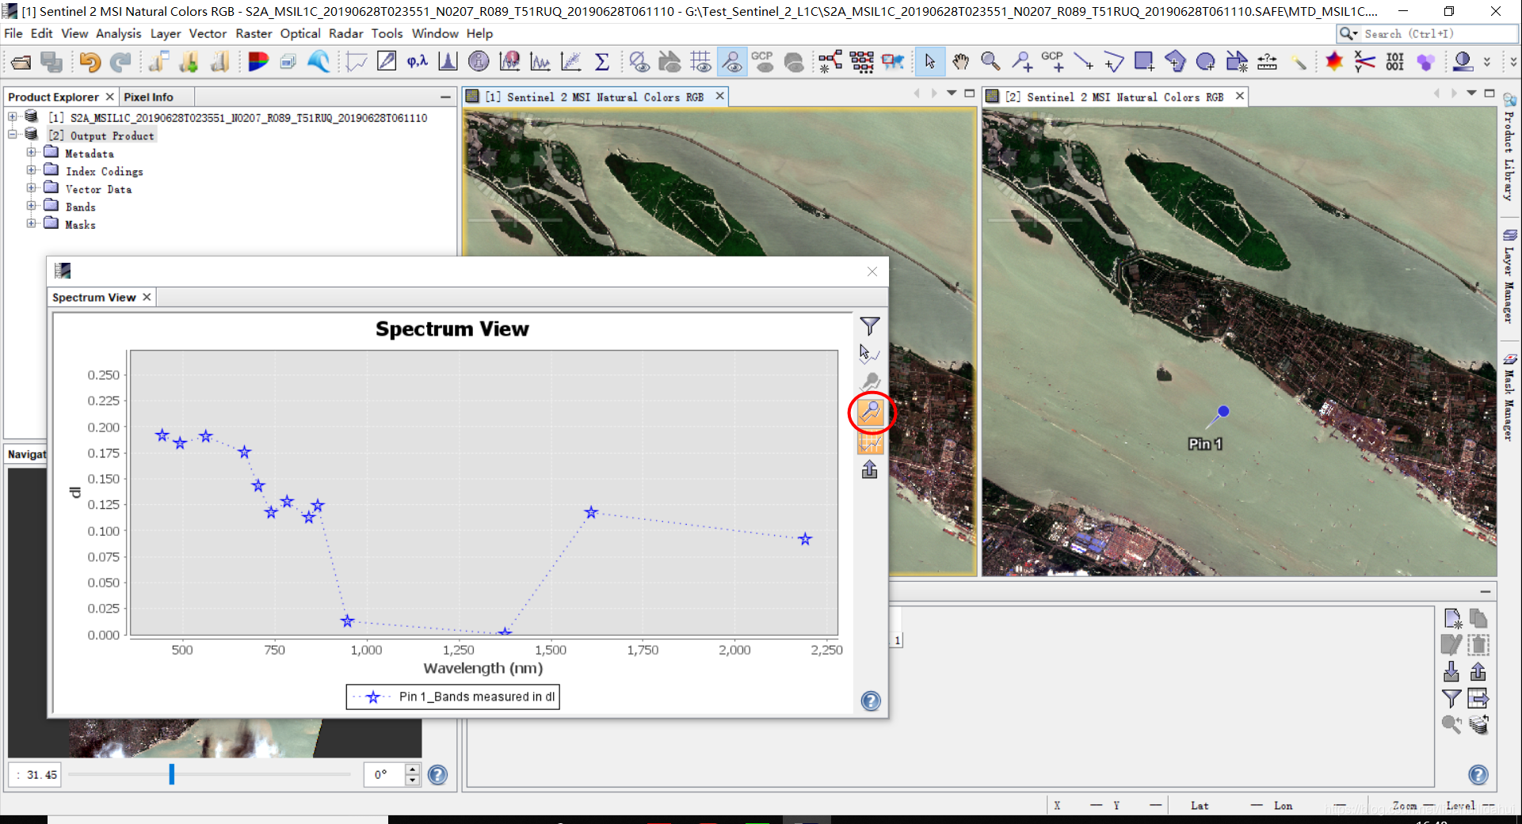Open the Batch Processing icon
1522x824 pixels.
tap(861, 62)
